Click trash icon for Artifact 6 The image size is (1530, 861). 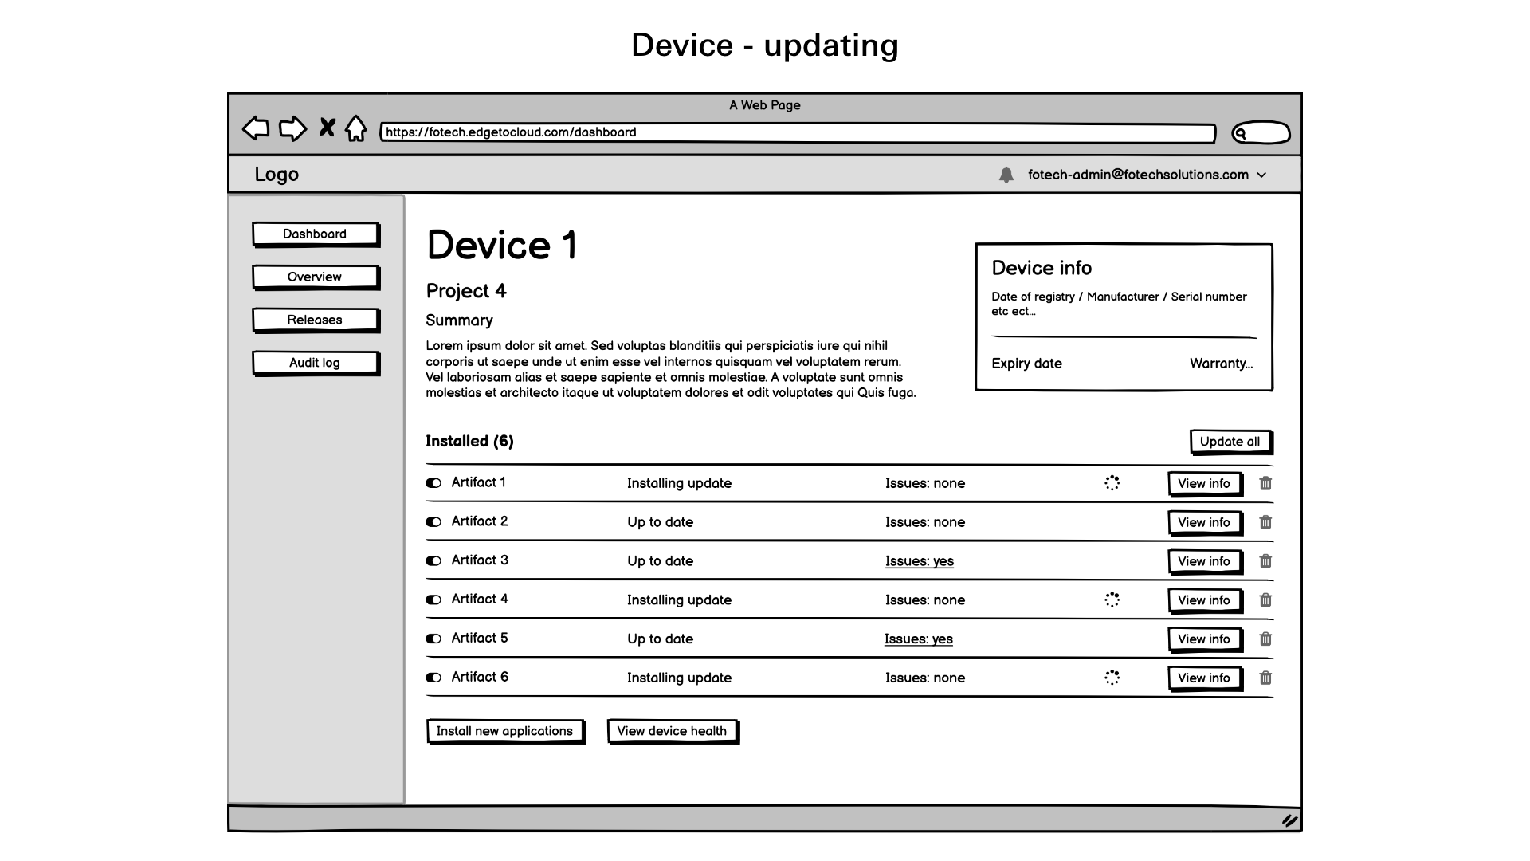point(1265,678)
